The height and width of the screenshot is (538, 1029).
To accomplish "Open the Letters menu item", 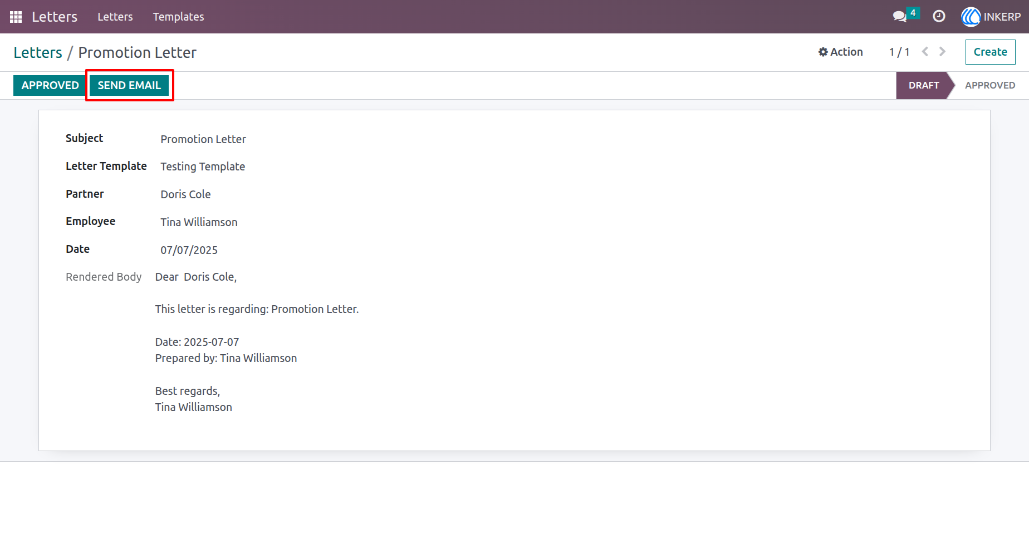I will pyautogui.click(x=115, y=17).
